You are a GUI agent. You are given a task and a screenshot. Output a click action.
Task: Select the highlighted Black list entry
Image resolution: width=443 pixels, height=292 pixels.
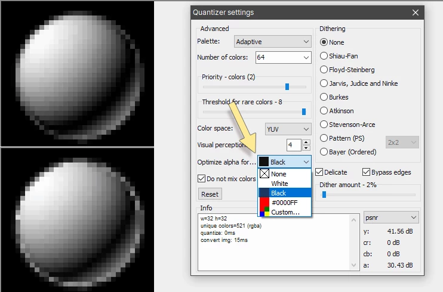pos(285,193)
